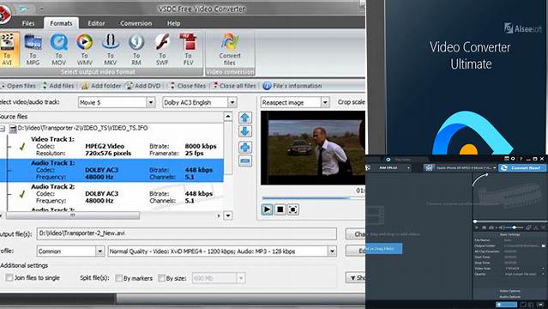The image size is (548, 309).
Task: Select the To MPG output format
Action: [x=33, y=49]
